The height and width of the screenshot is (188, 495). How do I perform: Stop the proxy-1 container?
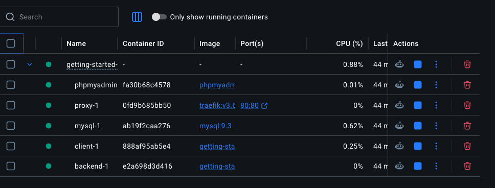418,105
